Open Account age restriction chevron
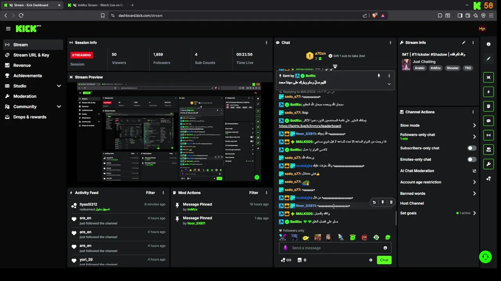 click(474, 182)
